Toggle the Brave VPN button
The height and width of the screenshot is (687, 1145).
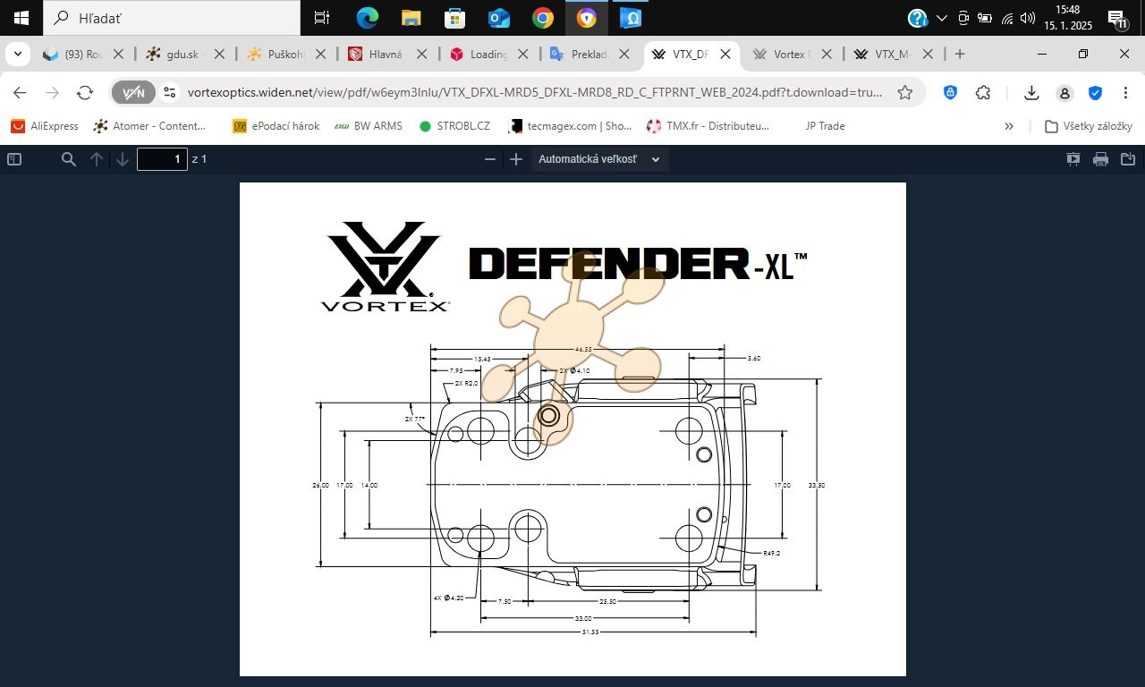[x=133, y=92]
